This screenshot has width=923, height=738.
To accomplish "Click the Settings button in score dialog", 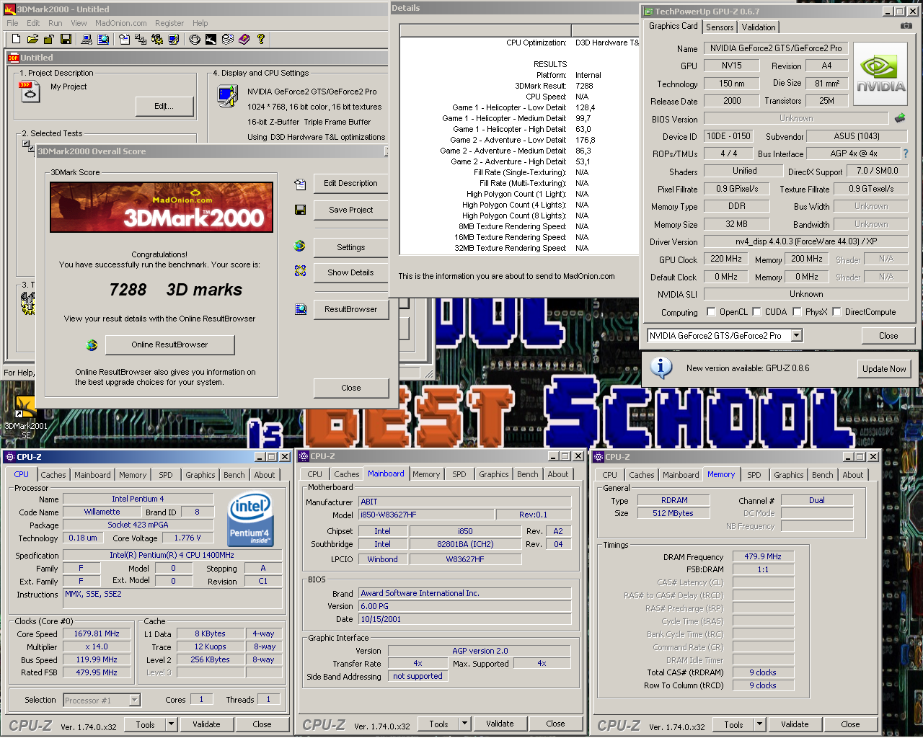I will point(351,247).
